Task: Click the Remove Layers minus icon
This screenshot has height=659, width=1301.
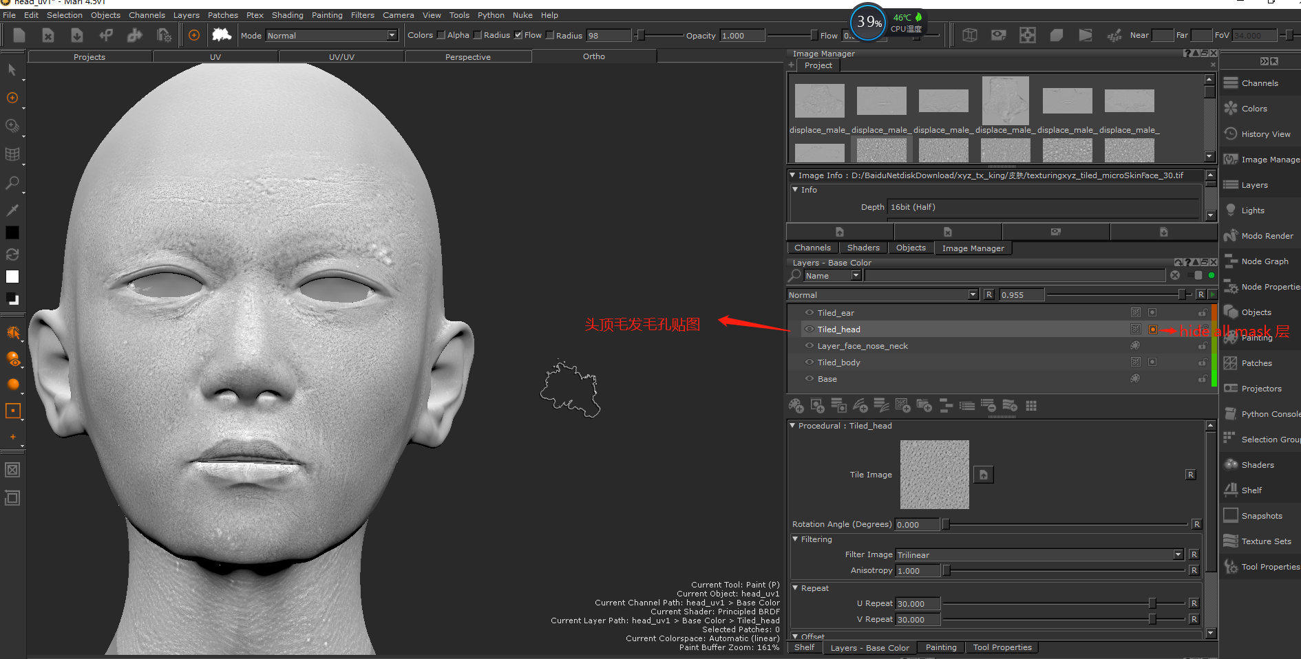Action: (x=988, y=406)
